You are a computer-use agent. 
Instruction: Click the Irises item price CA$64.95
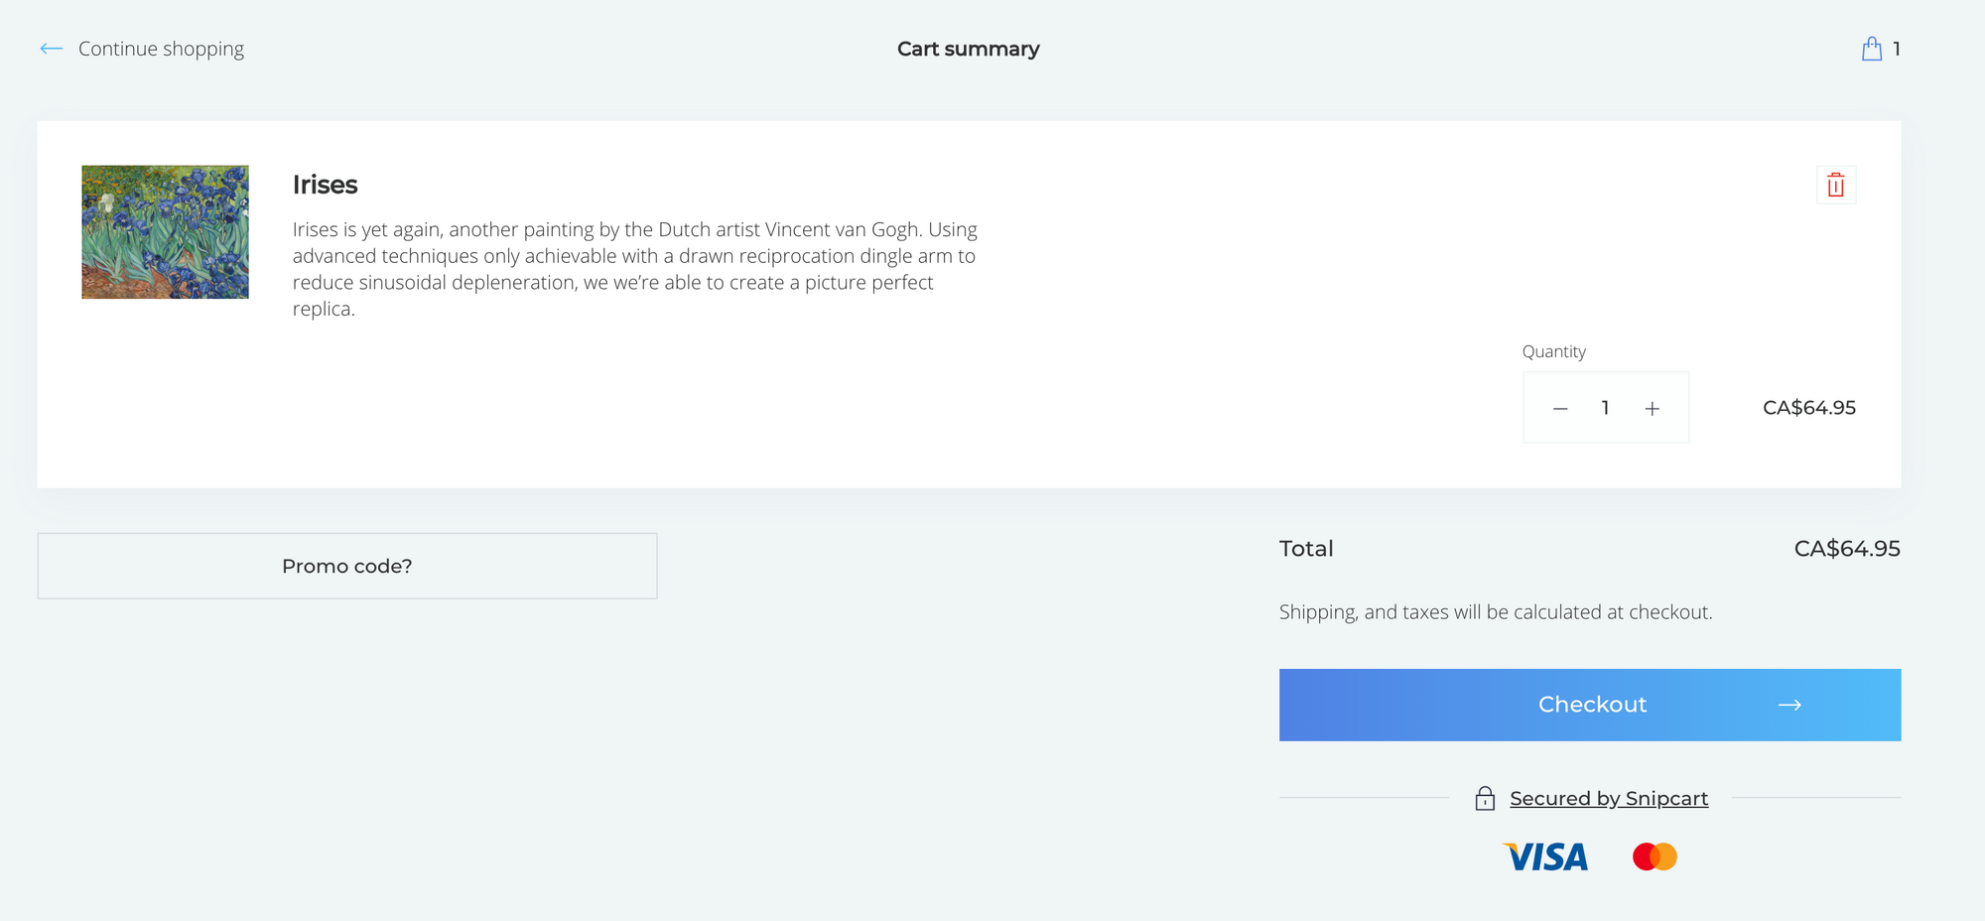(x=1808, y=408)
